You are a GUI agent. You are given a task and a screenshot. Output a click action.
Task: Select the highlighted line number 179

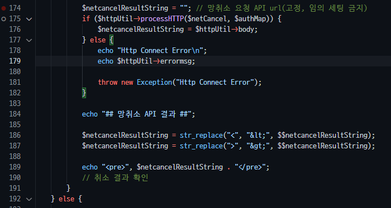15,61
